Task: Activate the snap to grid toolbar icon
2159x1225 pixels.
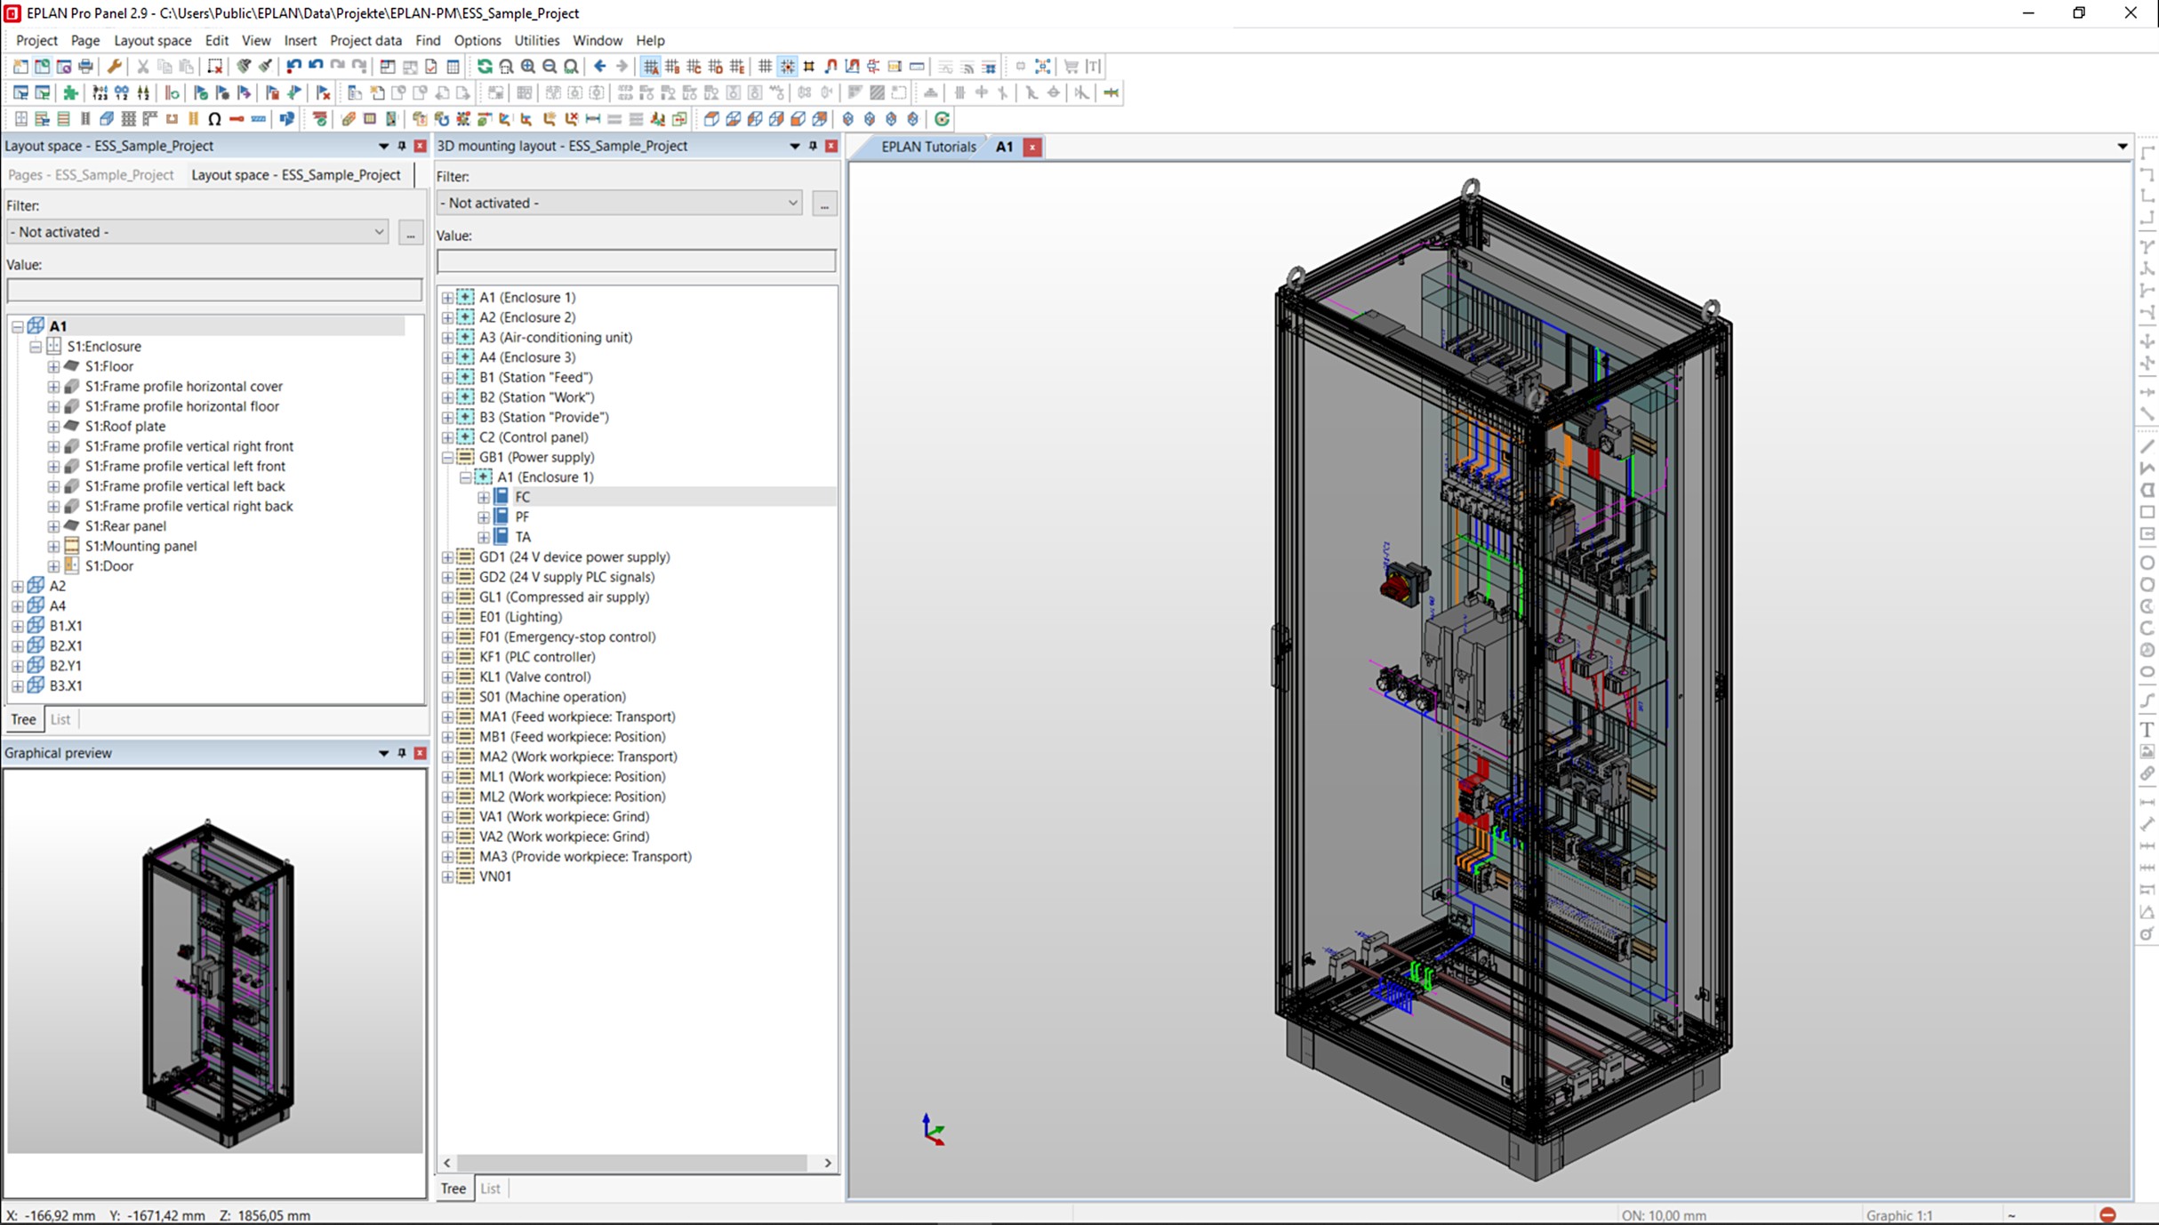Action: (787, 67)
